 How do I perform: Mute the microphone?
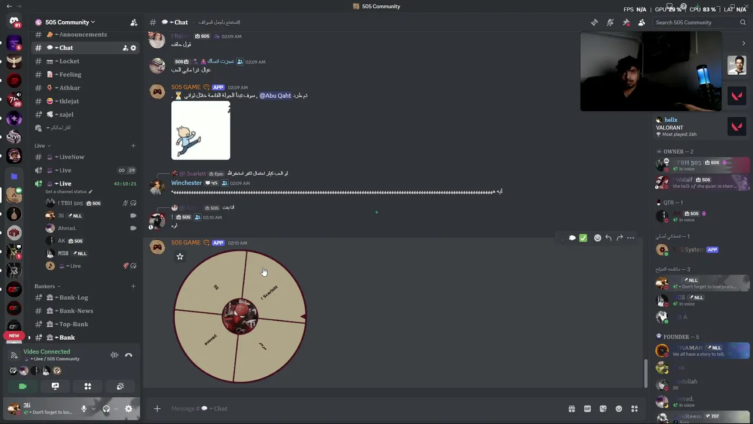point(84,409)
